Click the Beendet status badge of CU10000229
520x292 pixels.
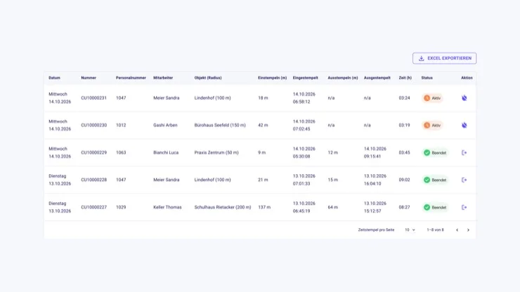click(x=435, y=153)
